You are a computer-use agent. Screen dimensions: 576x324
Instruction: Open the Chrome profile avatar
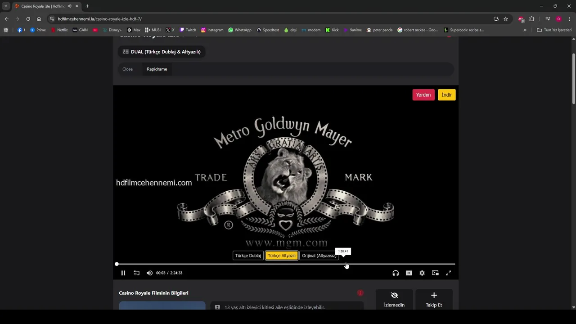(x=558, y=19)
